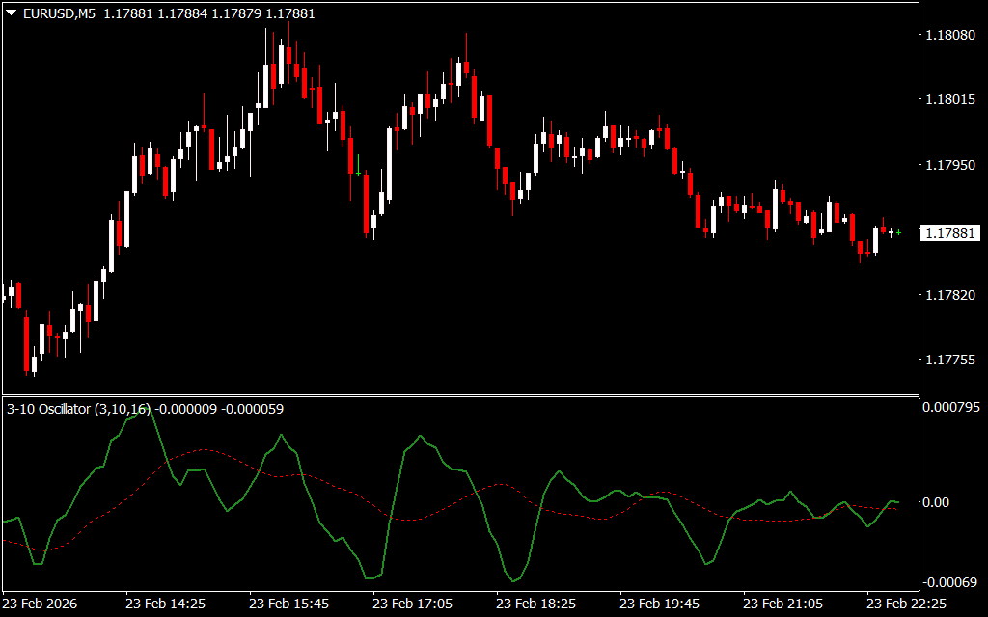Viewport: 988px width, 617px height.
Task: Select the current price tag 1.17881
Action: tap(949, 233)
